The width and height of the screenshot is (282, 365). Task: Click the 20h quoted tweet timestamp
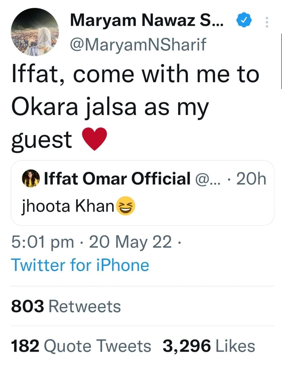click(x=251, y=179)
